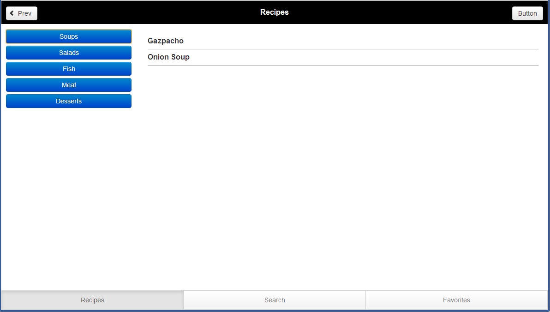550x312 pixels.
Task: Click header bar between Prev and title
Action: click(x=148, y=12)
